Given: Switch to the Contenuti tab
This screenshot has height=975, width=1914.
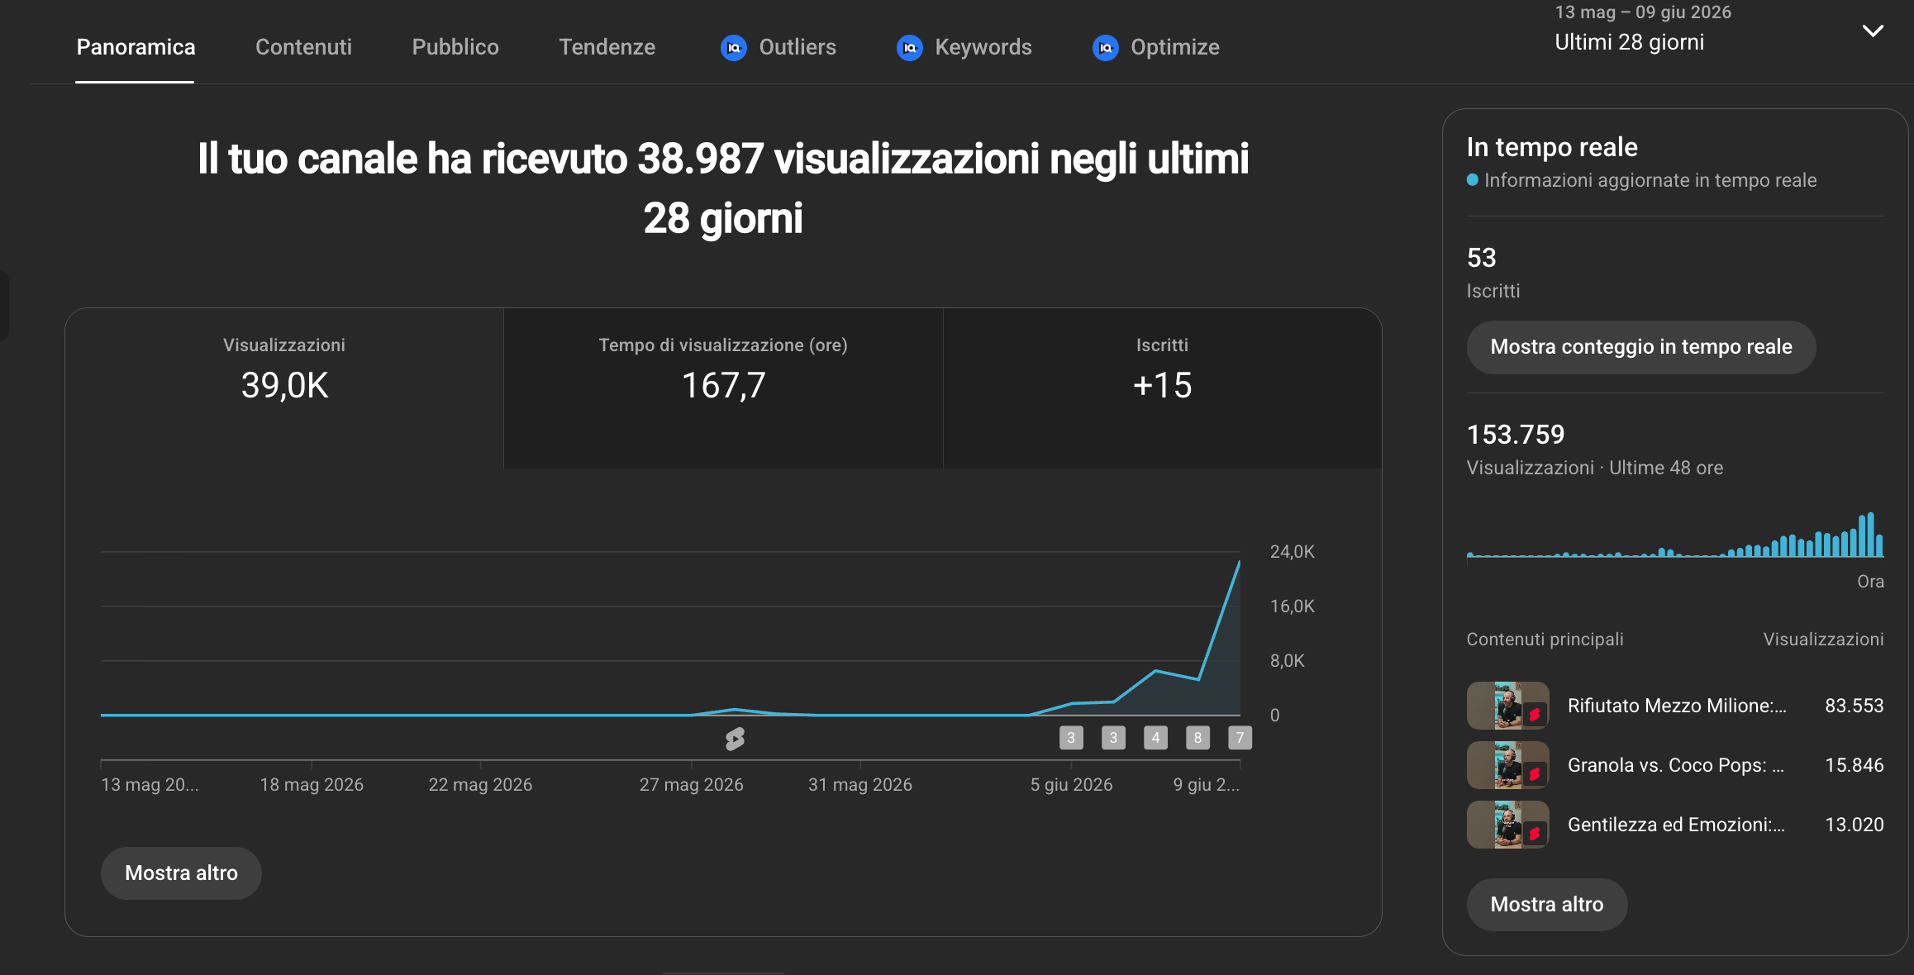Looking at the screenshot, I should pyautogui.click(x=303, y=47).
